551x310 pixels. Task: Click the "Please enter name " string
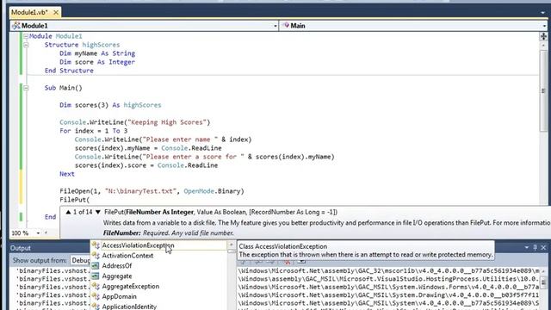point(180,139)
